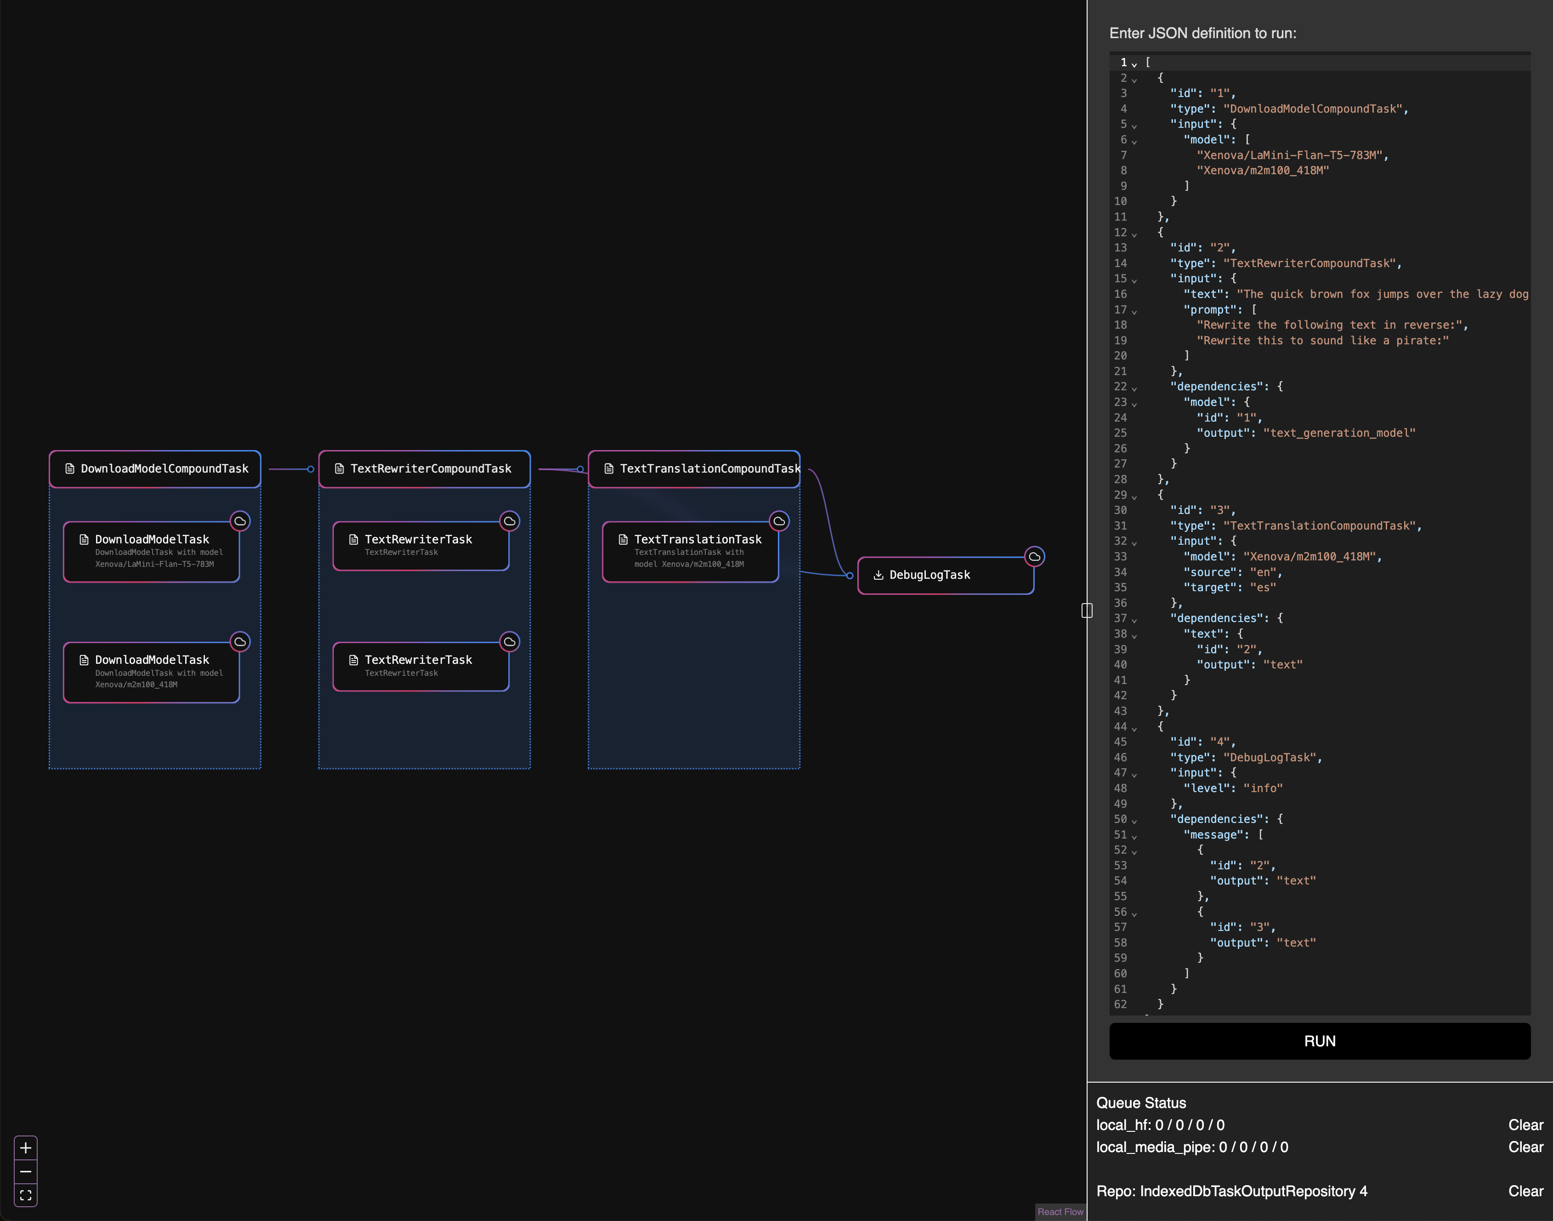Clear the IndexedDbTaskOutputRepository repo

[1526, 1191]
